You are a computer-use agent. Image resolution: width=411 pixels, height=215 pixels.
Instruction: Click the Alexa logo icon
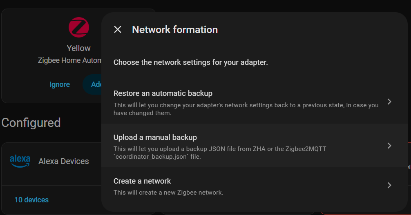coord(20,161)
